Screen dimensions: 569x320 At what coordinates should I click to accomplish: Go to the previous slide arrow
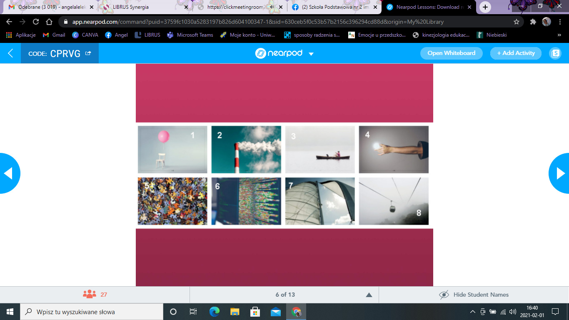[9, 173]
